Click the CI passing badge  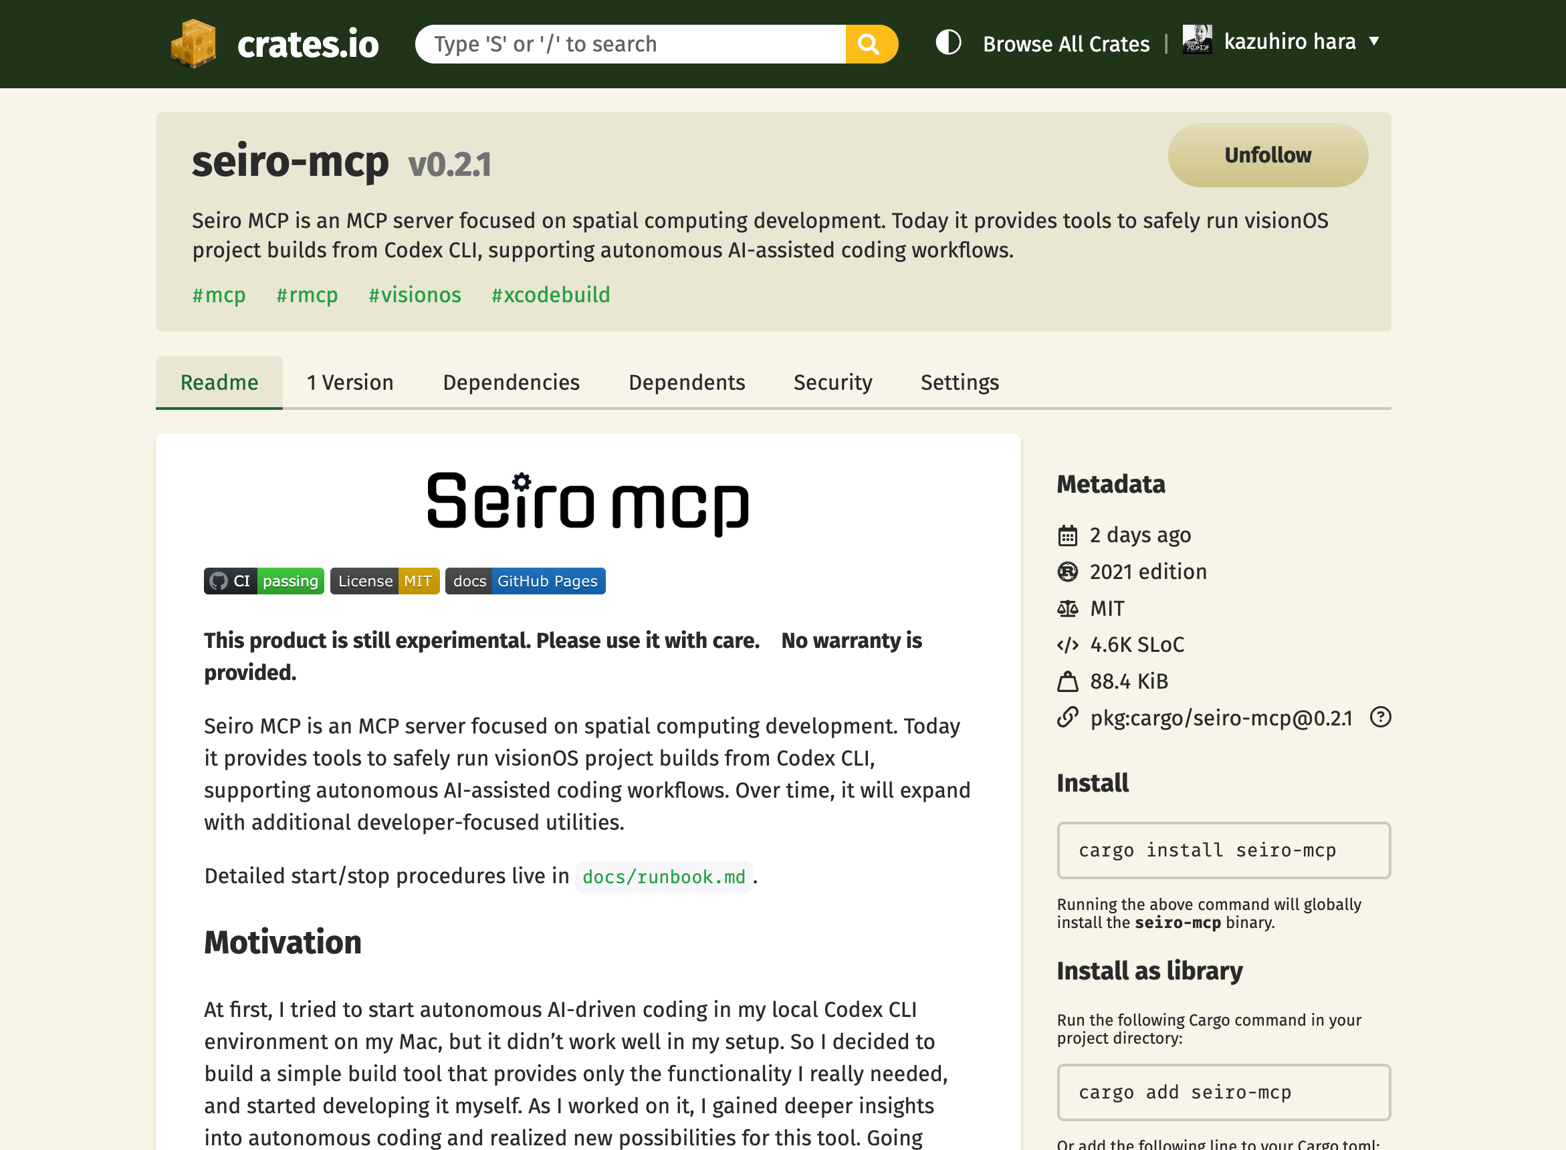point(263,580)
